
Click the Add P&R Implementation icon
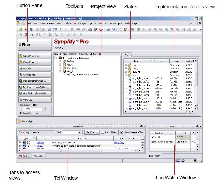click(x=20, y=93)
